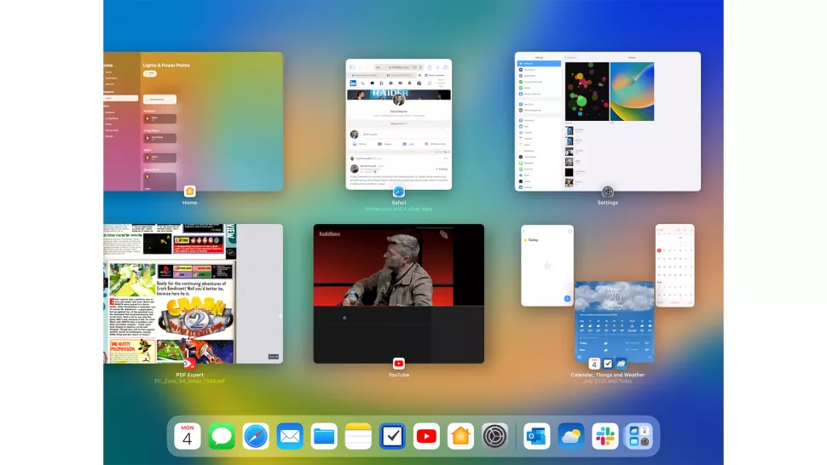This screenshot has height=465, width=827.
Task: Launch Safari from the dock
Action: coord(256,436)
